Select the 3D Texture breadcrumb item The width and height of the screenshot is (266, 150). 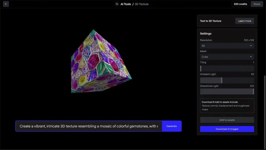pos(142,4)
